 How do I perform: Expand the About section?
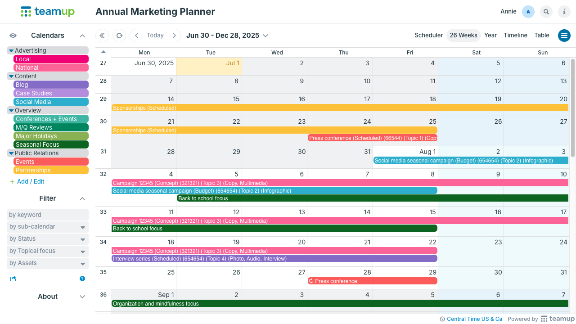(82, 297)
